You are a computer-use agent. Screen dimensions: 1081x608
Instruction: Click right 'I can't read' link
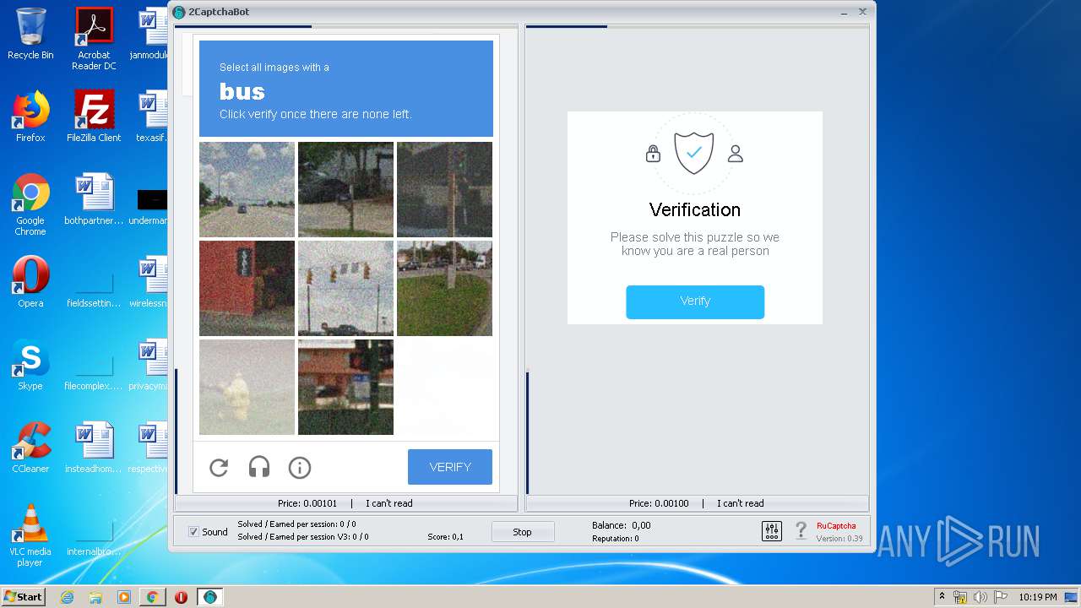[741, 503]
